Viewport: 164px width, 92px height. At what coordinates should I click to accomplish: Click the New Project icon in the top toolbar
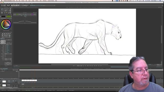click(x=2, y=5)
